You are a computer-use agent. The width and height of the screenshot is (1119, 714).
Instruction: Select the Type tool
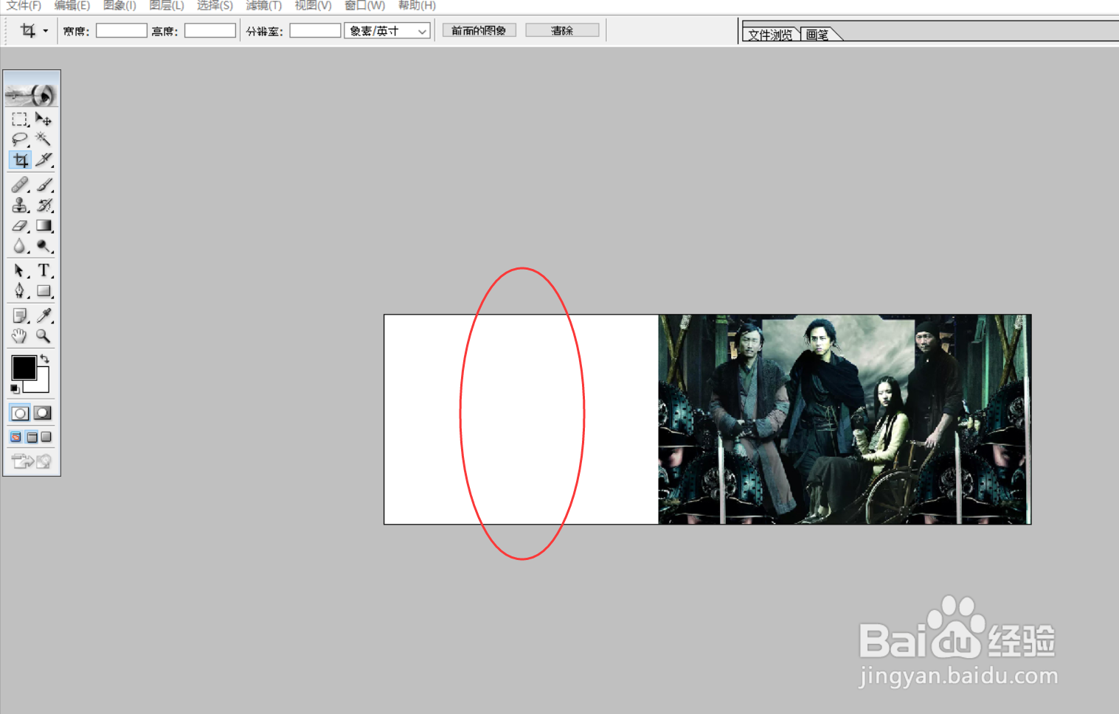click(x=44, y=270)
